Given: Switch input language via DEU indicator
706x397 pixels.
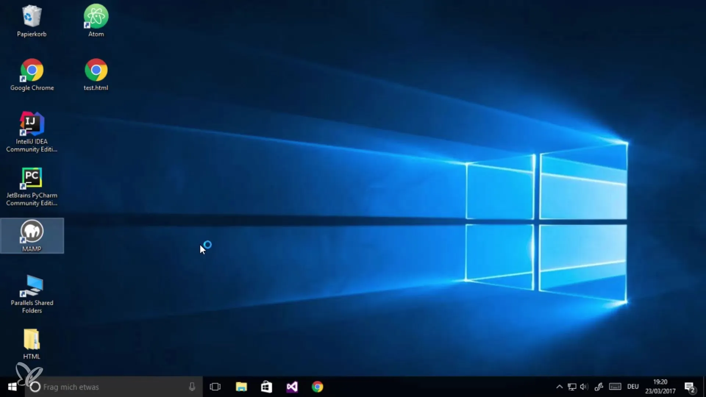Looking at the screenshot, I should coord(633,387).
